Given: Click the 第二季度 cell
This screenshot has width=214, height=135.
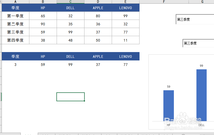Looking at the screenshot, I should tap(15, 24).
